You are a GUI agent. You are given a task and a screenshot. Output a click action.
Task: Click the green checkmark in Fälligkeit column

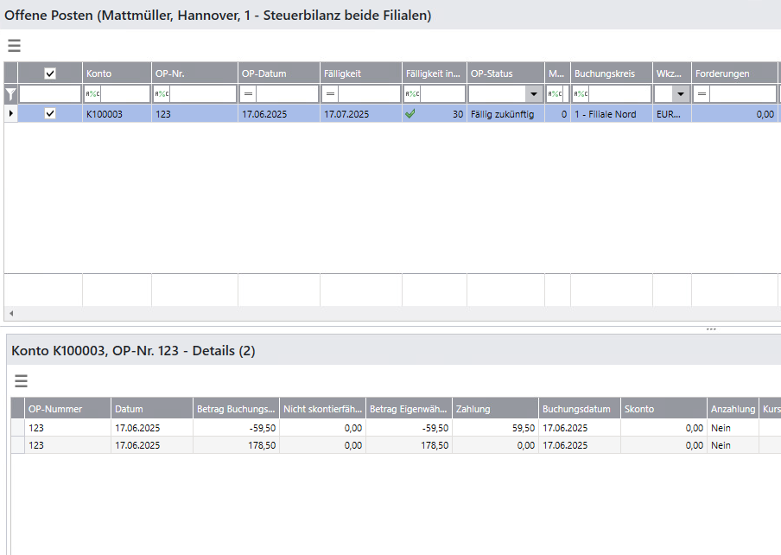410,113
